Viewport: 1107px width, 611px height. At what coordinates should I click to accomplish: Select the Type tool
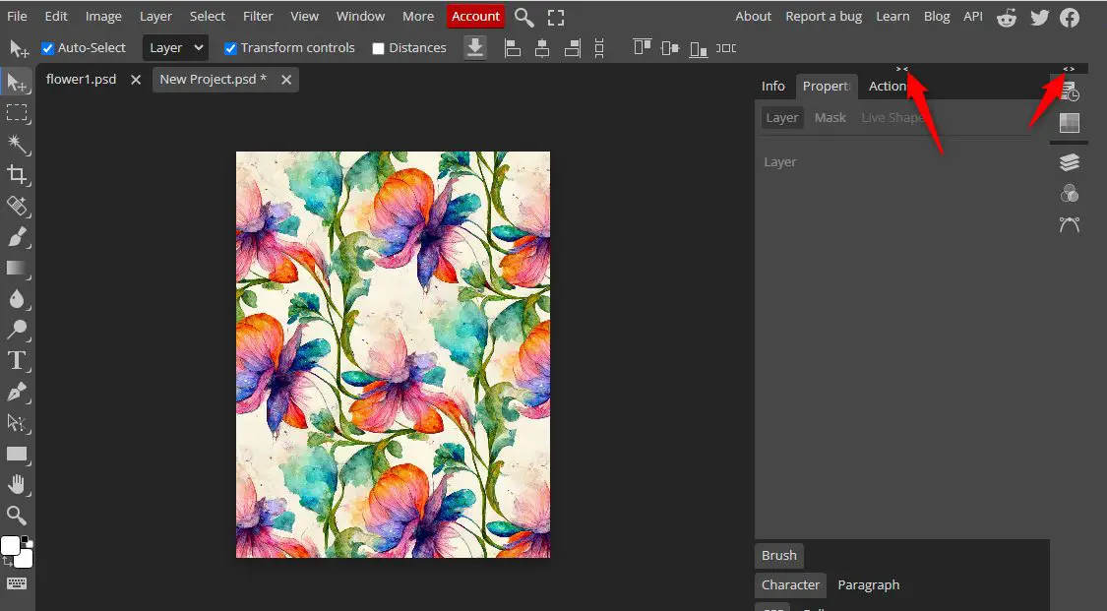coord(17,360)
